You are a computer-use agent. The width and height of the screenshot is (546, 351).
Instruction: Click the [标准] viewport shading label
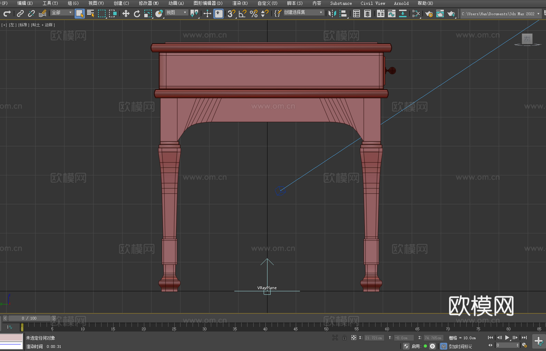23,25
